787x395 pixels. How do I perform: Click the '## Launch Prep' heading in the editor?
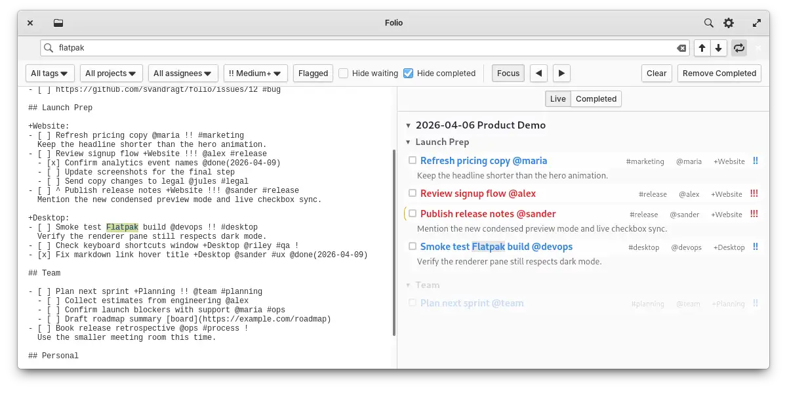[x=60, y=108]
